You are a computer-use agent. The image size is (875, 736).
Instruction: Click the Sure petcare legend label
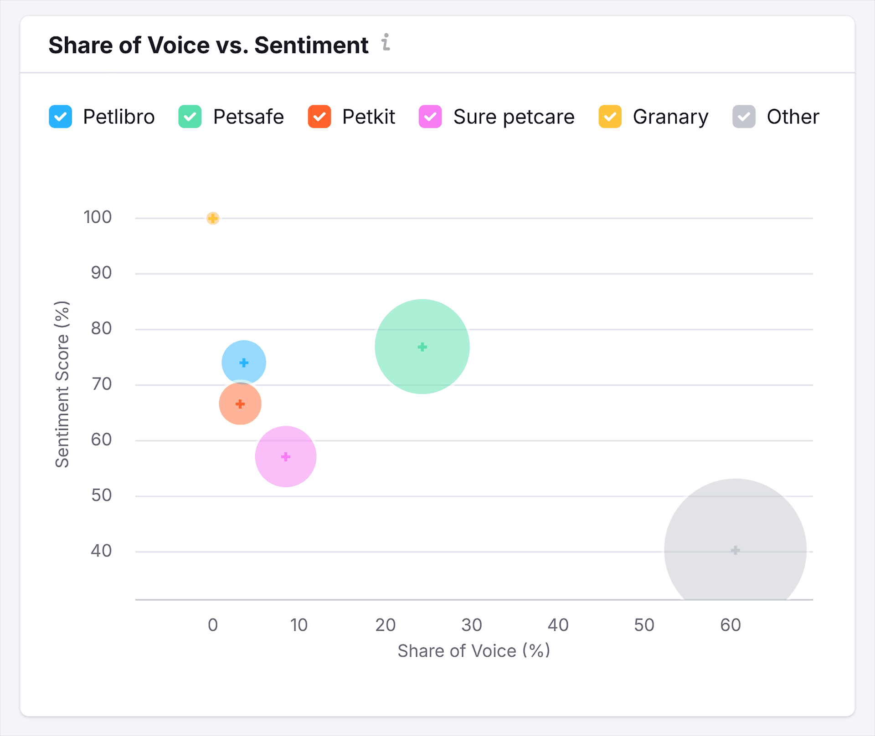pos(514,117)
